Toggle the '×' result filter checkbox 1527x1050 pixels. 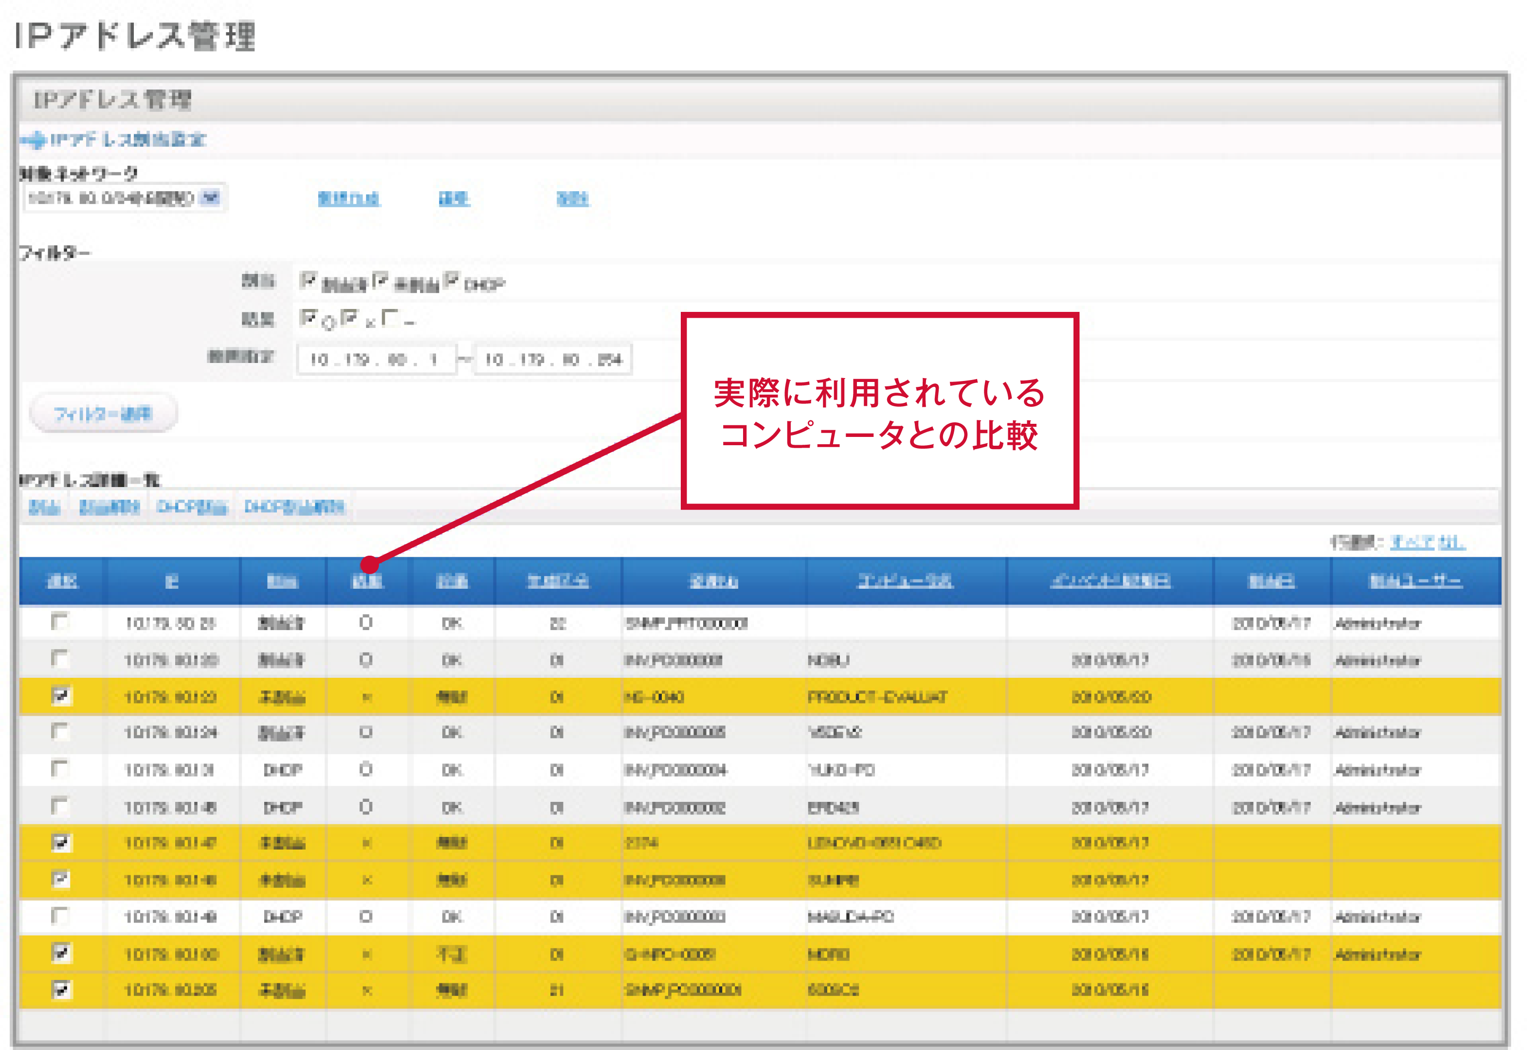[349, 318]
